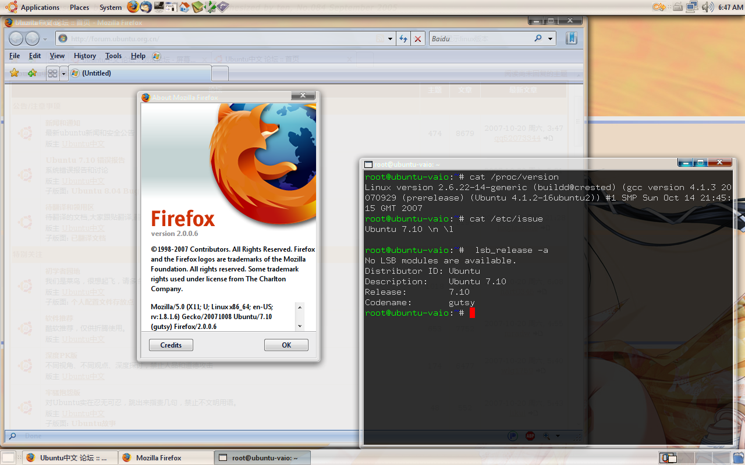Viewport: 745px width, 465px height.
Task: Click the 6:47 AM clock
Action: (730, 7)
